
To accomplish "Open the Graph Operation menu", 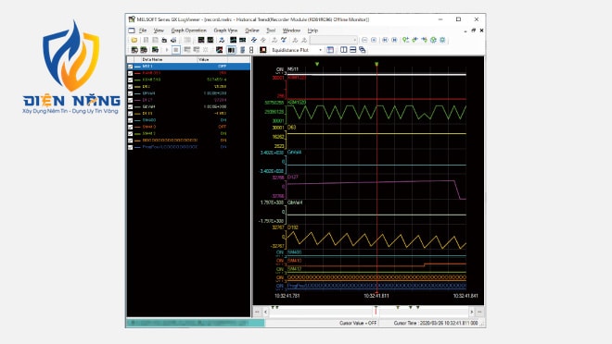I will click(188, 31).
